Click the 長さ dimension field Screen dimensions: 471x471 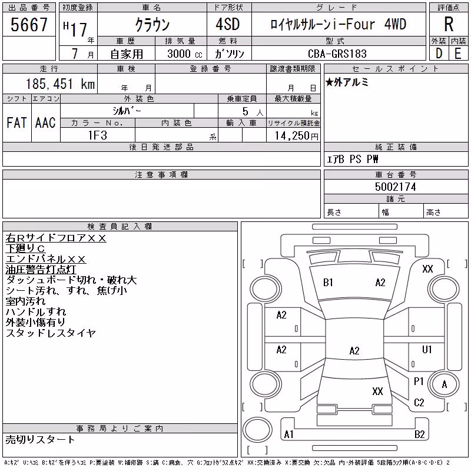(351, 211)
